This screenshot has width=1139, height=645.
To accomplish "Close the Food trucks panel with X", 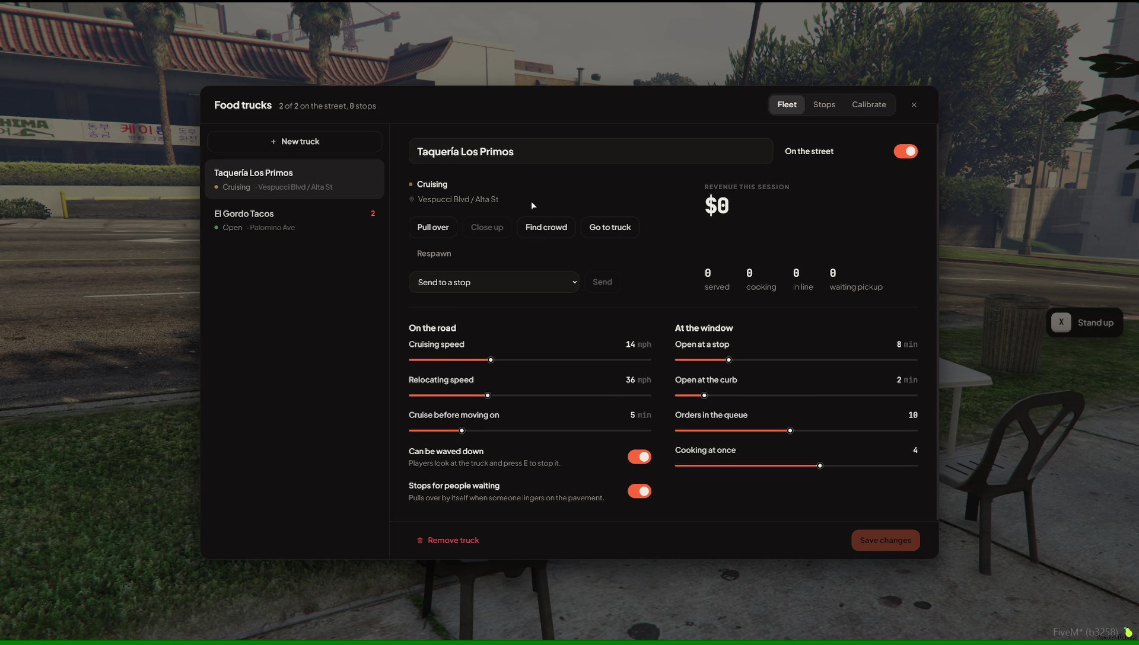I will 914,105.
